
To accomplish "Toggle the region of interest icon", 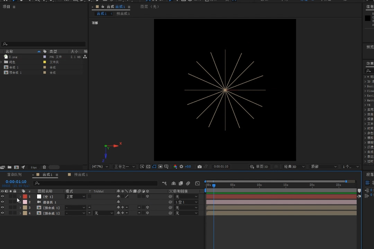I will (x=160, y=167).
